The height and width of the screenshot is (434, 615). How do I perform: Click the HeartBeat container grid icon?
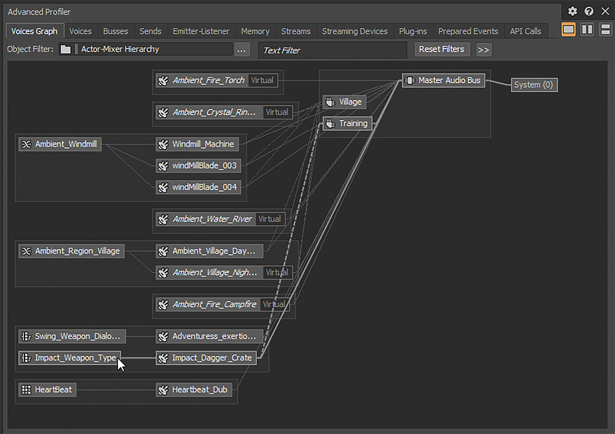(26, 389)
